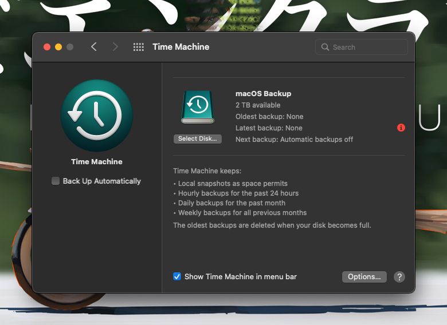This screenshot has width=447, height=325.
Task: Minimize the window with yellow button
Action: coord(58,47)
